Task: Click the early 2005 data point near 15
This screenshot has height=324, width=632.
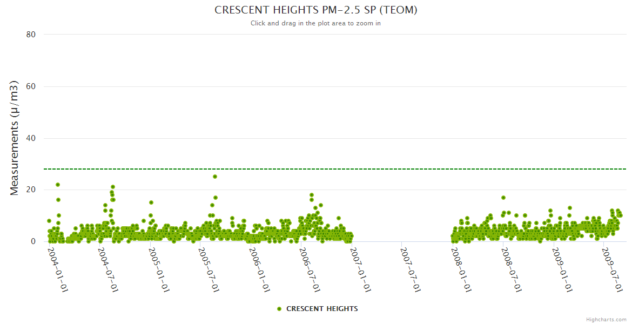Action: click(151, 202)
